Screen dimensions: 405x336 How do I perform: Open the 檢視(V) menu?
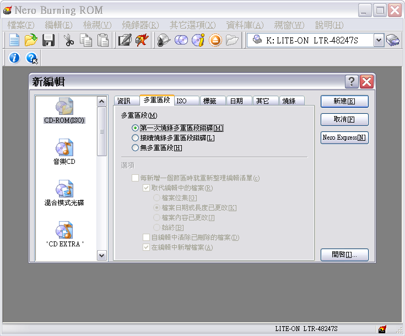tap(98, 25)
